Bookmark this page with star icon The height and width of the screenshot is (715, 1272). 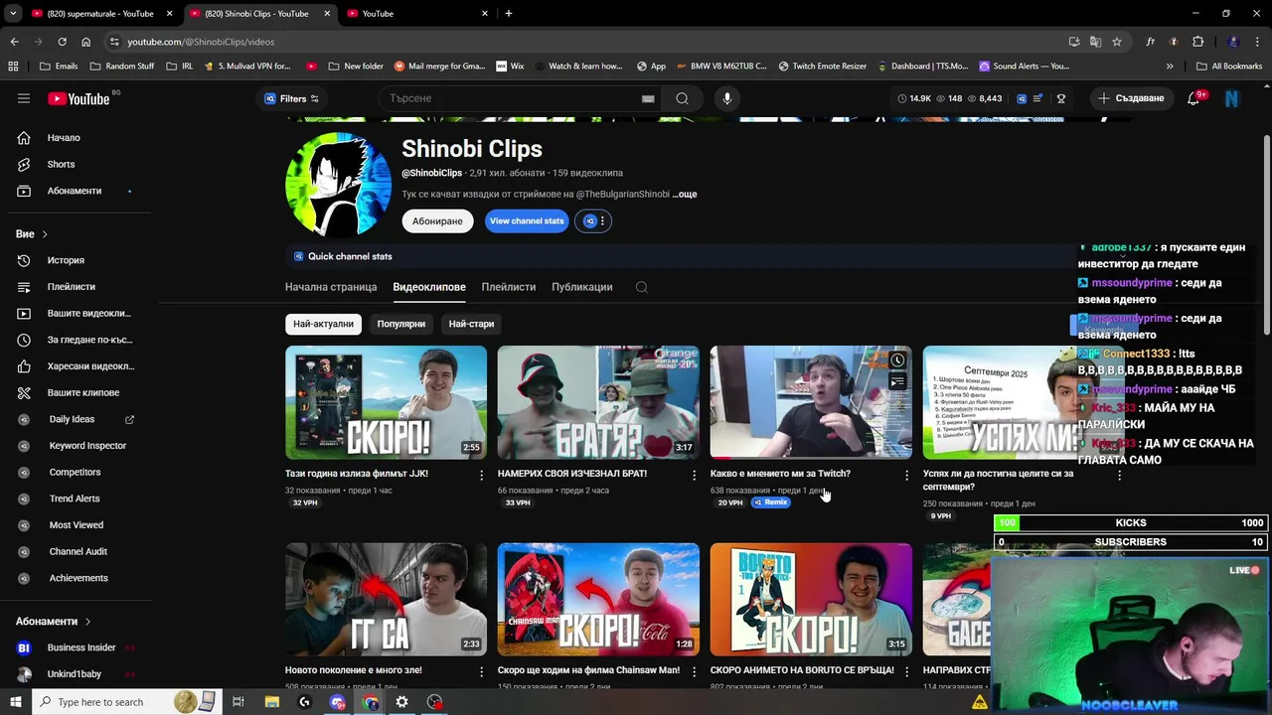1117,42
